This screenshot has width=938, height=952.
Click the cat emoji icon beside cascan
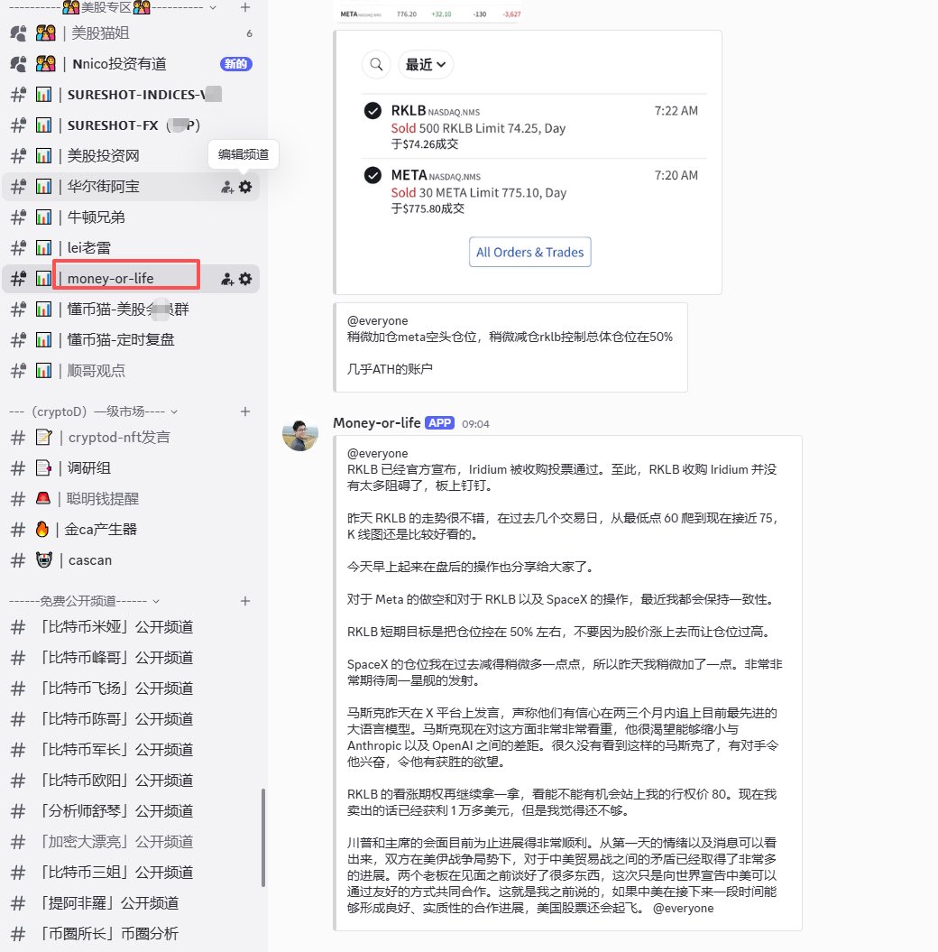(44, 559)
